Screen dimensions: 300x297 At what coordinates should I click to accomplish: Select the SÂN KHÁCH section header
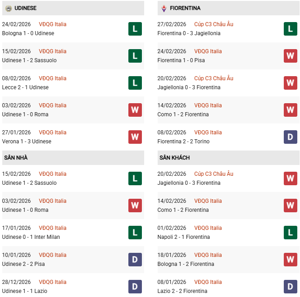coord(174,158)
